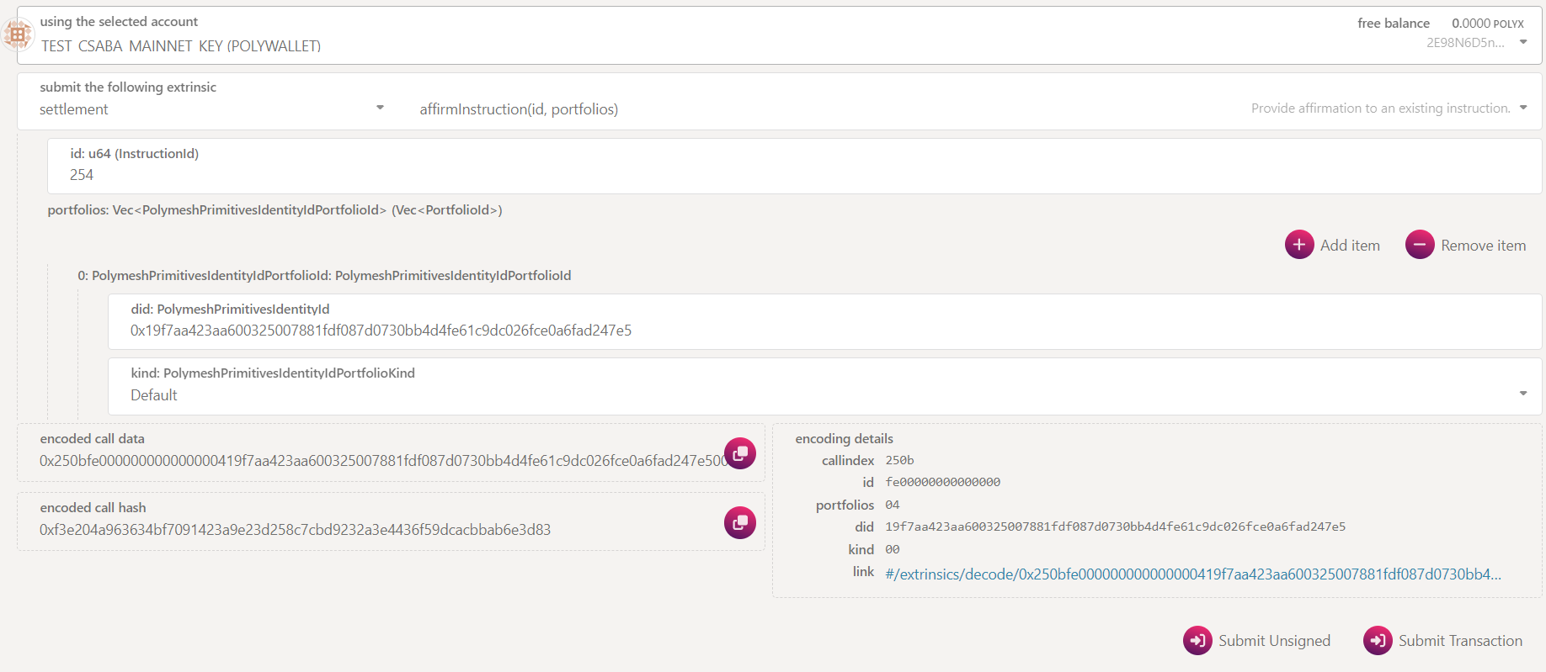Expand the portfolio kind Default dropdown
This screenshot has width=1546, height=672.
pos(1522,394)
